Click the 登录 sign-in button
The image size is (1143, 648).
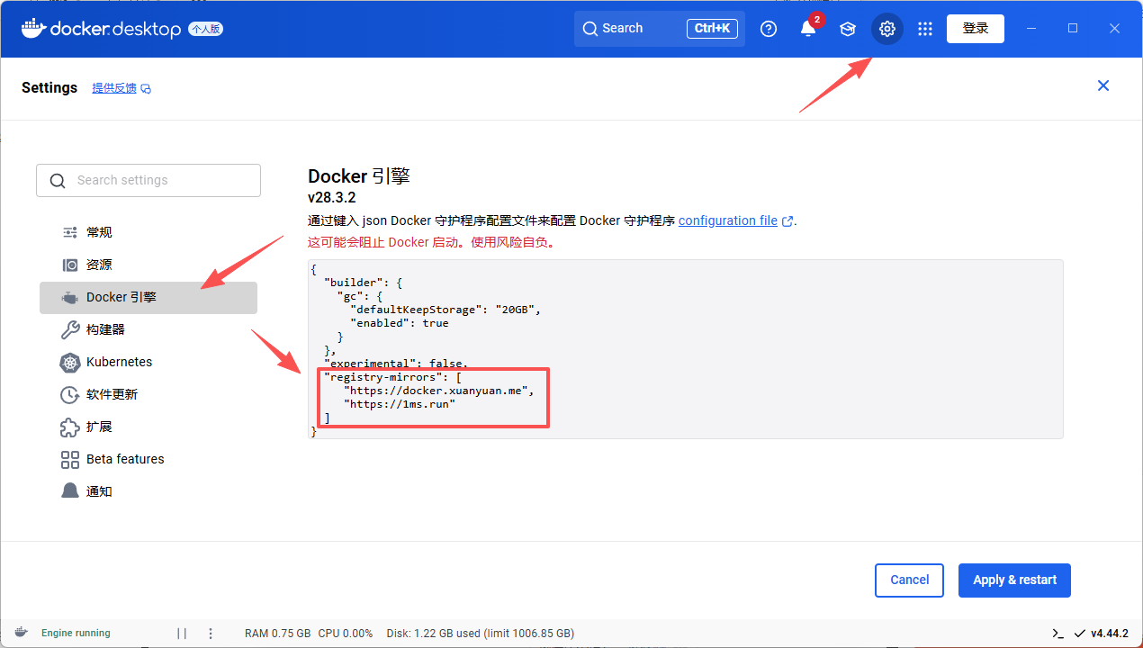976,29
